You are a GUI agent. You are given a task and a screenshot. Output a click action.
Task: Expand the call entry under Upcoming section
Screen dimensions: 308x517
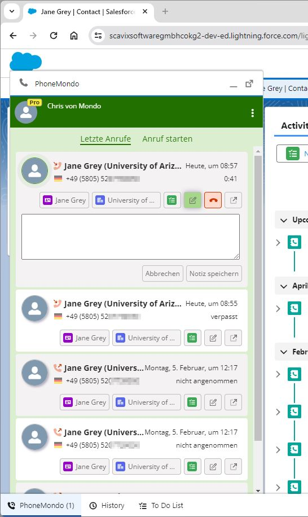pyautogui.click(x=278, y=243)
